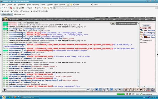Expand the Автоудар dropdown
The width and height of the screenshot is (158, 99).
coord(33,8)
